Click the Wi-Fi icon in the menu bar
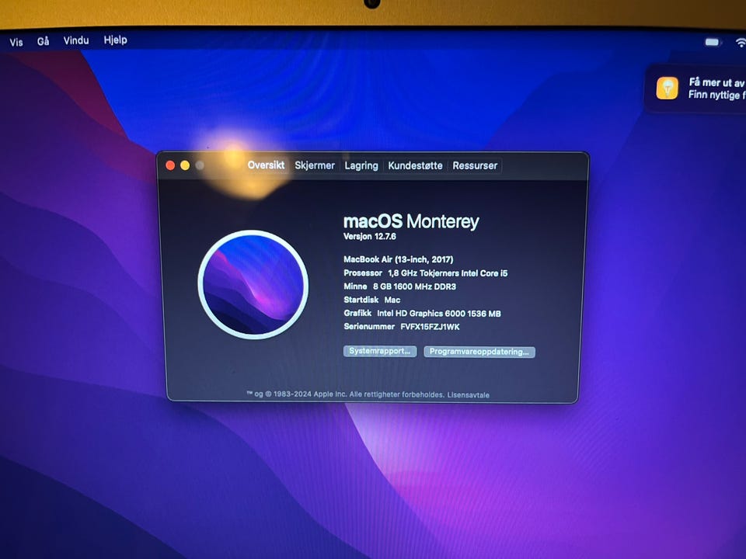This screenshot has width=746, height=559. [741, 42]
